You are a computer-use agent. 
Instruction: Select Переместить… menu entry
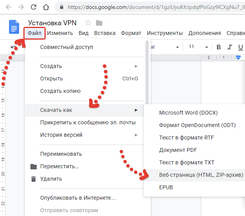point(85,167)
